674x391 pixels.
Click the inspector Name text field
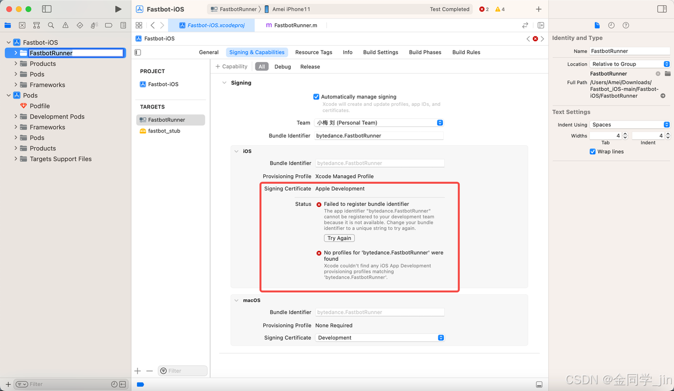[x=630, y=51]
